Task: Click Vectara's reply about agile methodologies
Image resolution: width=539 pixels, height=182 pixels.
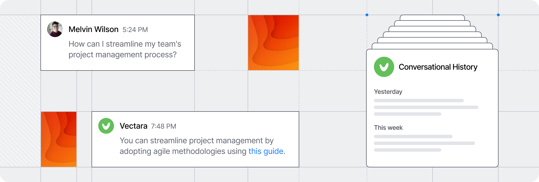Action: 197,146
